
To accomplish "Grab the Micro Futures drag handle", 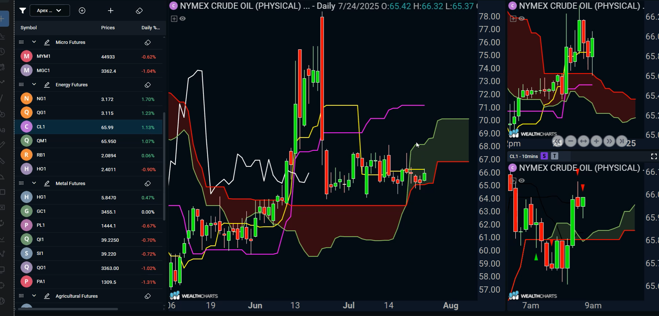I will 21,42.
